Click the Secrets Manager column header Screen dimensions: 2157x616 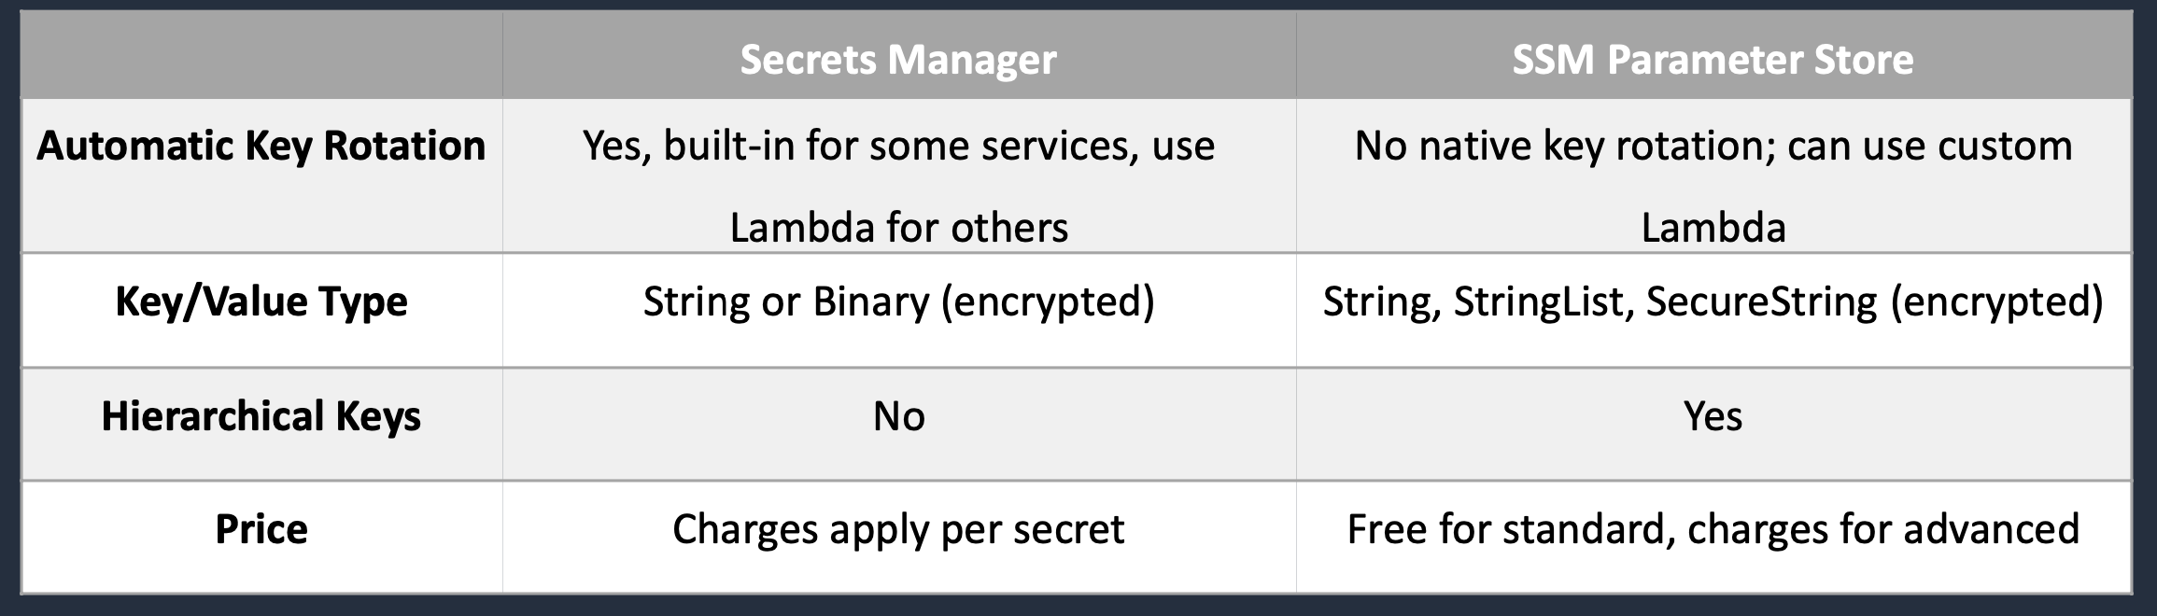coord(898,60)
